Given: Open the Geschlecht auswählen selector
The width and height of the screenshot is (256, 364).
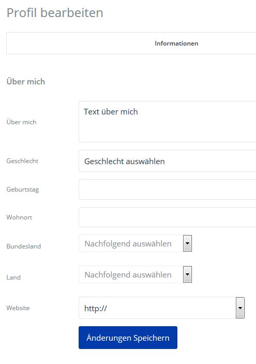Looking at the screenshot, I should click(x=168, y=161).
